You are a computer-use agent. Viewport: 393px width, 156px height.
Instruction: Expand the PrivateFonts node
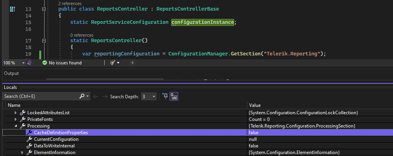[16, 119]
